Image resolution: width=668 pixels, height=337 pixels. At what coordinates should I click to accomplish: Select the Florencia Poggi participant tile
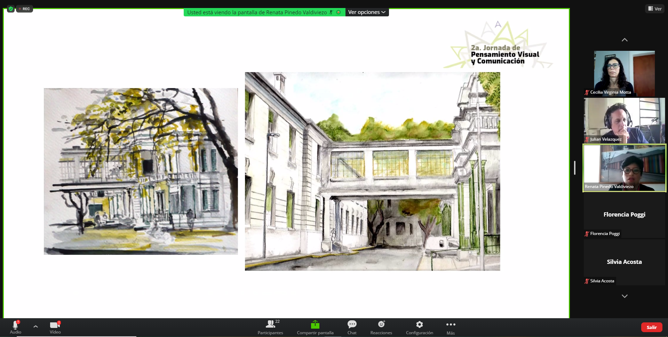point(625,215)
